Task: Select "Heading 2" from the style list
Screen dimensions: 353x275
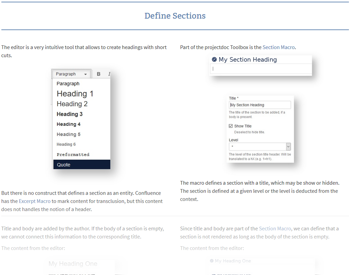Action: pyautogui.click(x=72, y=104)
